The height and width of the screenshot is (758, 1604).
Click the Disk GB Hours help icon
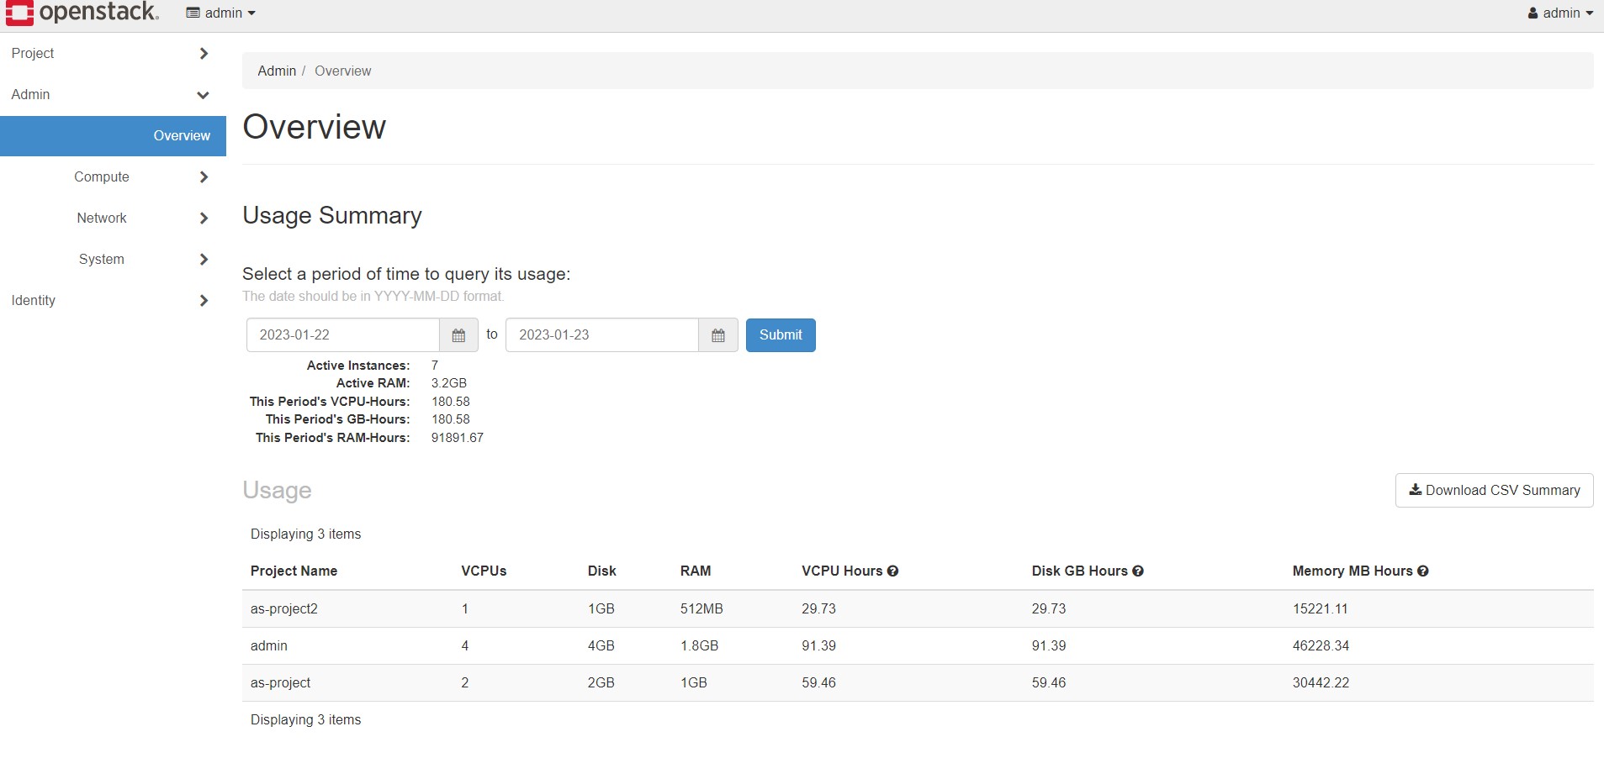pos(1138,571)
